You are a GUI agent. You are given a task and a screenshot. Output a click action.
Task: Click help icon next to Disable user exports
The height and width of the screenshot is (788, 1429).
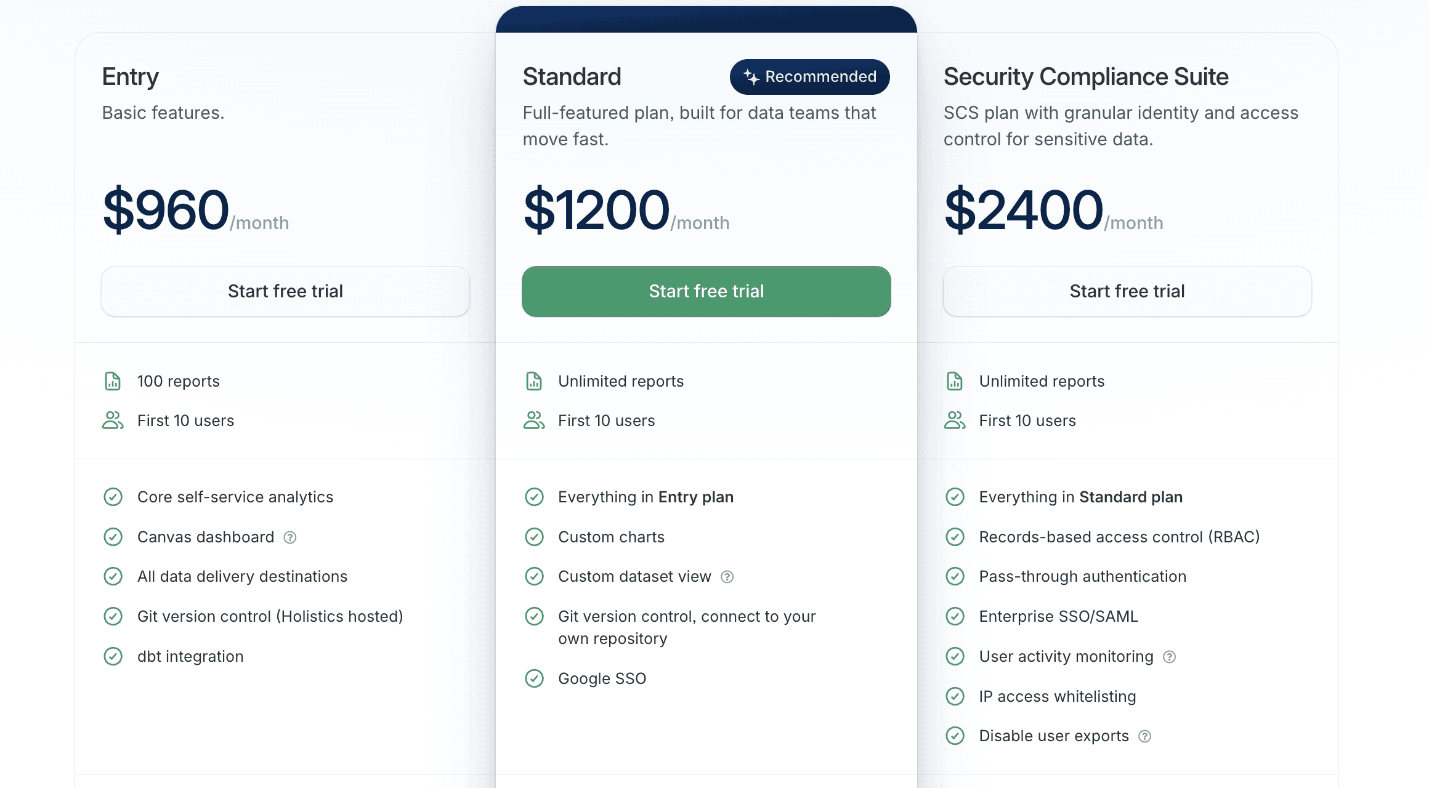click(x=1144, y=736)
